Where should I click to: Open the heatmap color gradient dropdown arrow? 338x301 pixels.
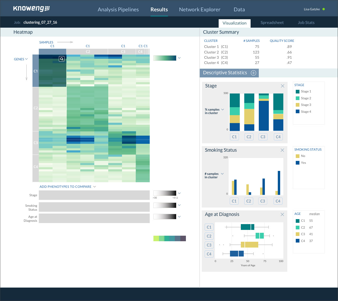point(179,58)
